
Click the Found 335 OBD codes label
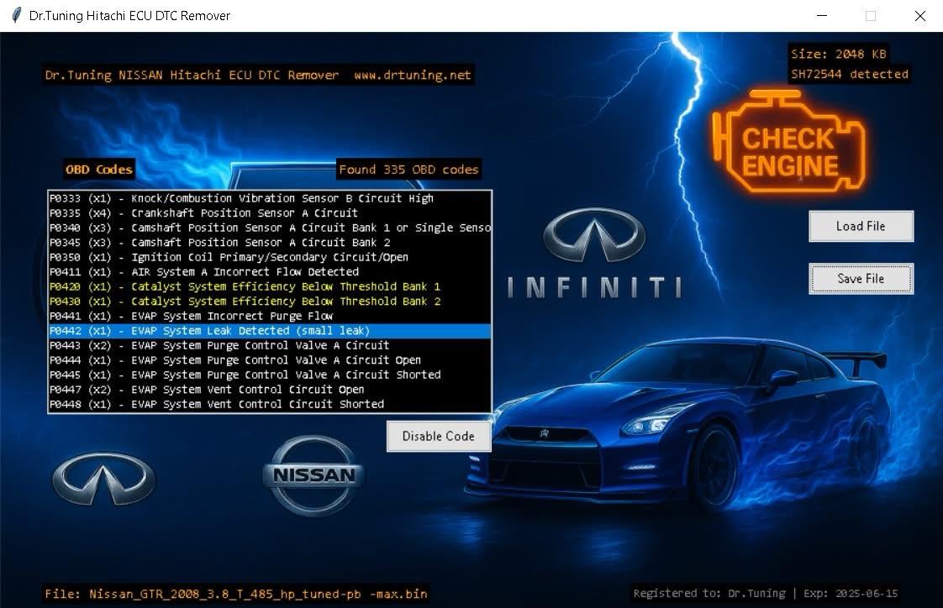coord(409,169)
